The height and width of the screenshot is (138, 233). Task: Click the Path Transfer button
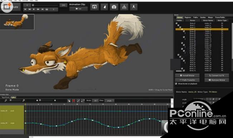coord(187,80)
